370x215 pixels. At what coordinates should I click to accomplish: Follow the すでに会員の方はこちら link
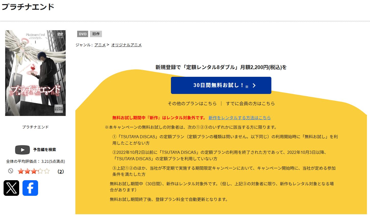pos(250,104)
